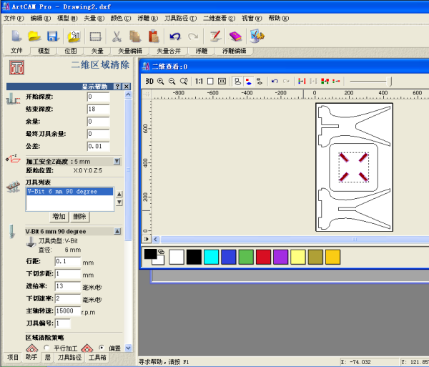Open the File menu
This screenshot has height=367, width=429.
point(14,19)
